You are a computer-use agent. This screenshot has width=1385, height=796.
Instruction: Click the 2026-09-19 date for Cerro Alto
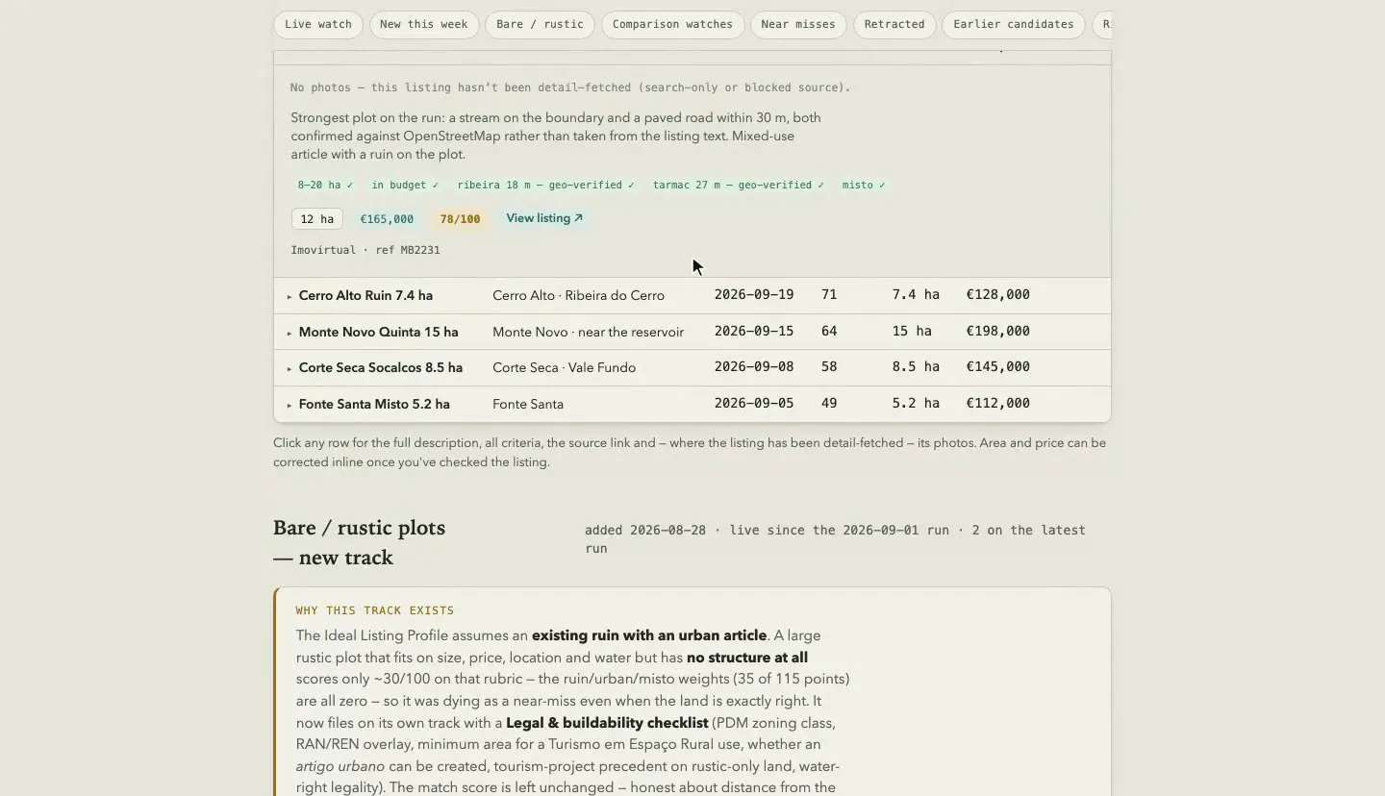point(754,295)
